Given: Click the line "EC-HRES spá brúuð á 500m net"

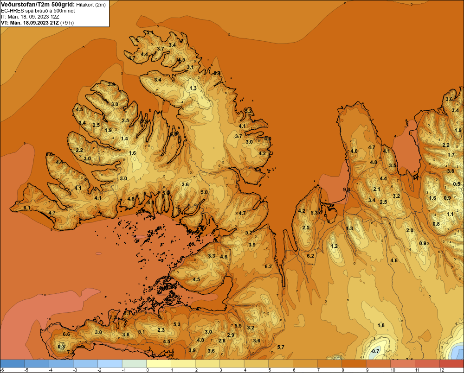Looking at the screenshot, I should coord(38,11).
